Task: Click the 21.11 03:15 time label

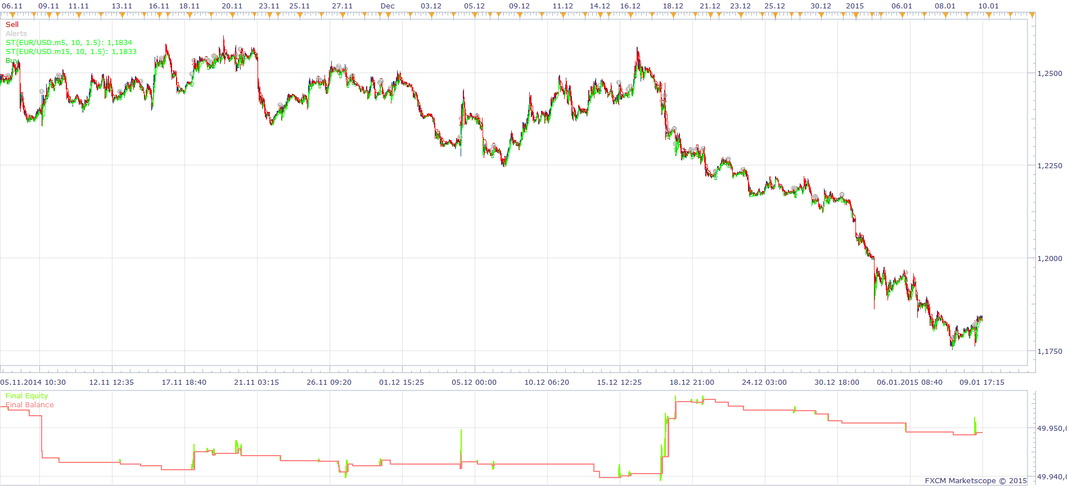Action: point(256,382)
